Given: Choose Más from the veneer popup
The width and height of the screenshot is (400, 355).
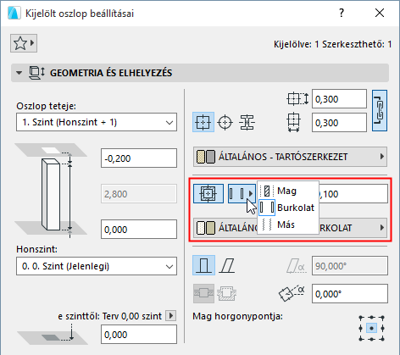Looking at the screenshot, I should pos(288,225).
